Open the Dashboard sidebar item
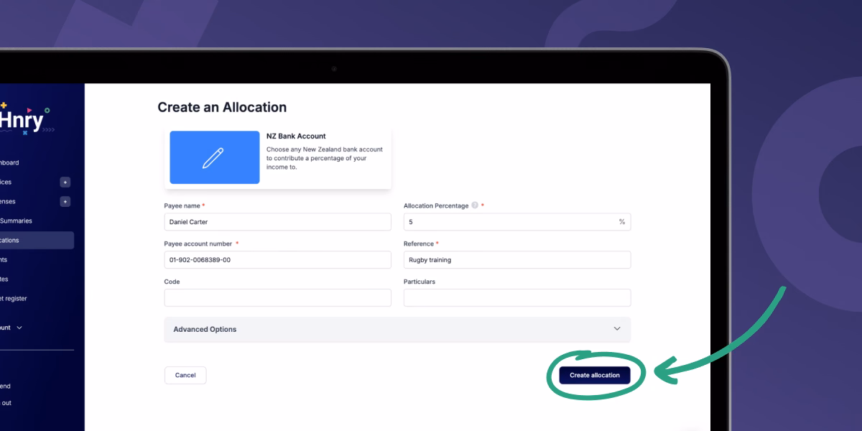The image size is (862, 431). [x=9, y=163]
